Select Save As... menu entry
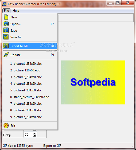This screenshot has width=136, height=150. click(x=30, y=37)
